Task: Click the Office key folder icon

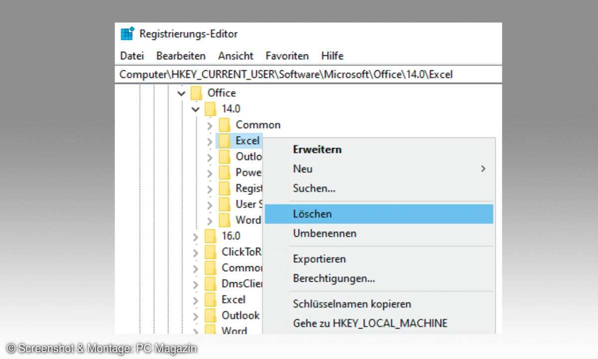Action: coord(196,93)
